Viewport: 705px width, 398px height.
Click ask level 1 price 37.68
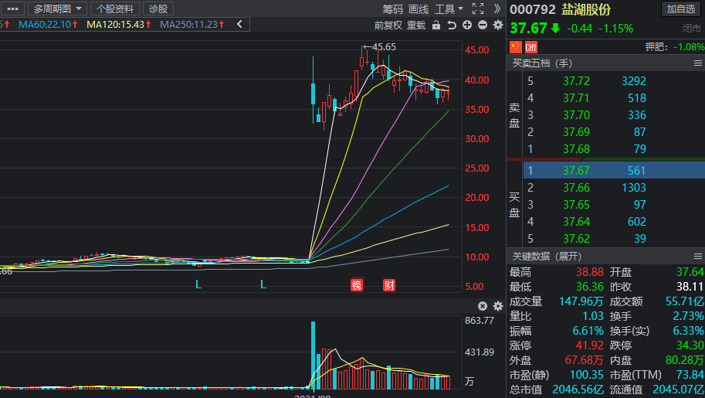coord(576,149)
